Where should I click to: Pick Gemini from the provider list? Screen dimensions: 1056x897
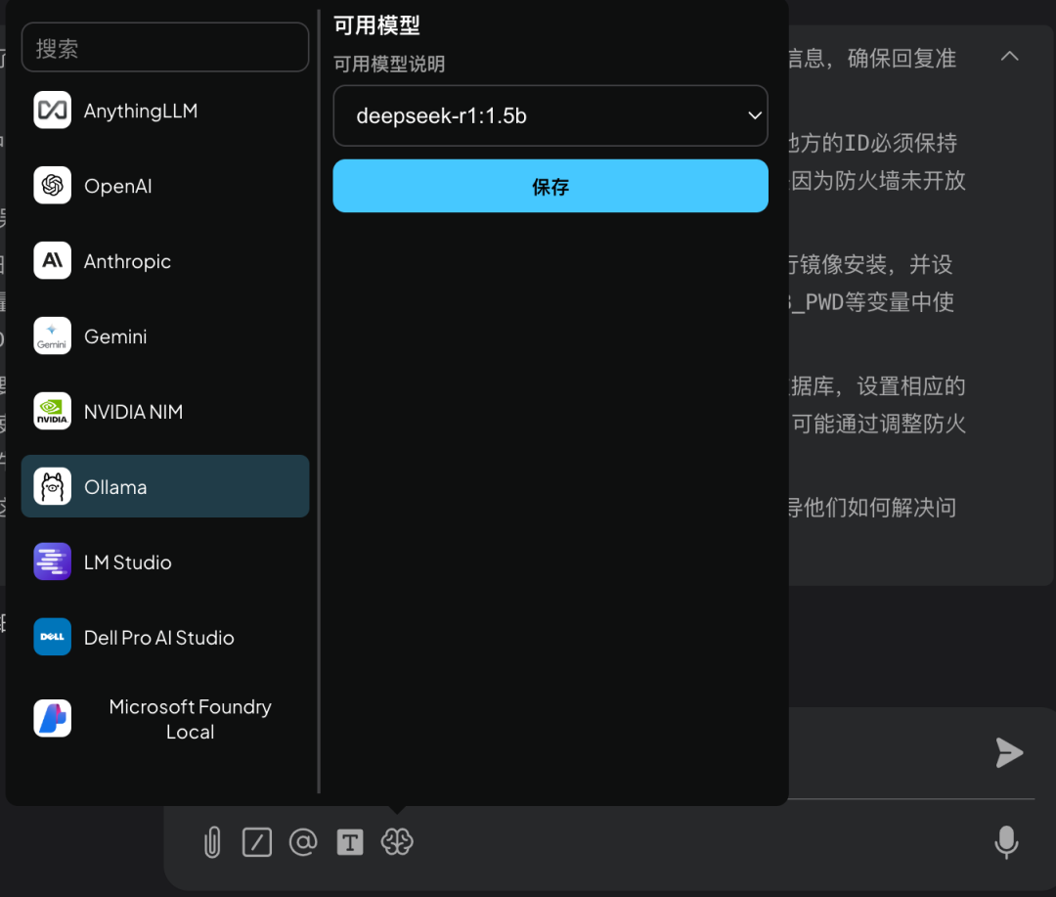[165, 336]
